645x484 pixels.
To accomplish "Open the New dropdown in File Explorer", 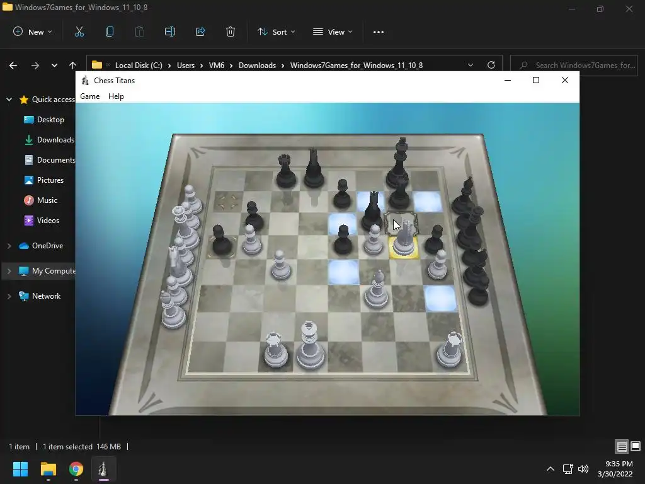I will (x=33, y=32).
